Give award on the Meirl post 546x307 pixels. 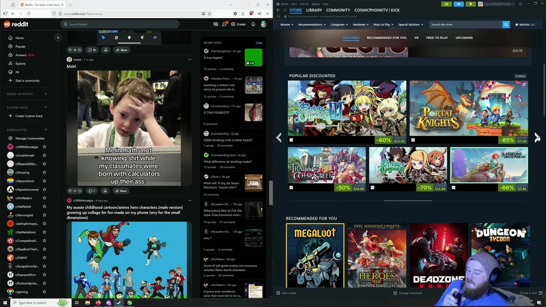coord(105,191)
